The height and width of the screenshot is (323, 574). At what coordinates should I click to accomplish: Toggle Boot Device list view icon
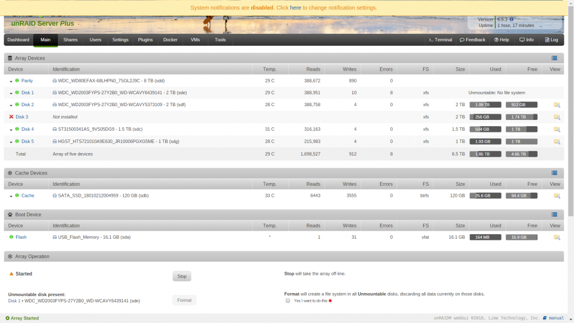(x=554, y=215)
